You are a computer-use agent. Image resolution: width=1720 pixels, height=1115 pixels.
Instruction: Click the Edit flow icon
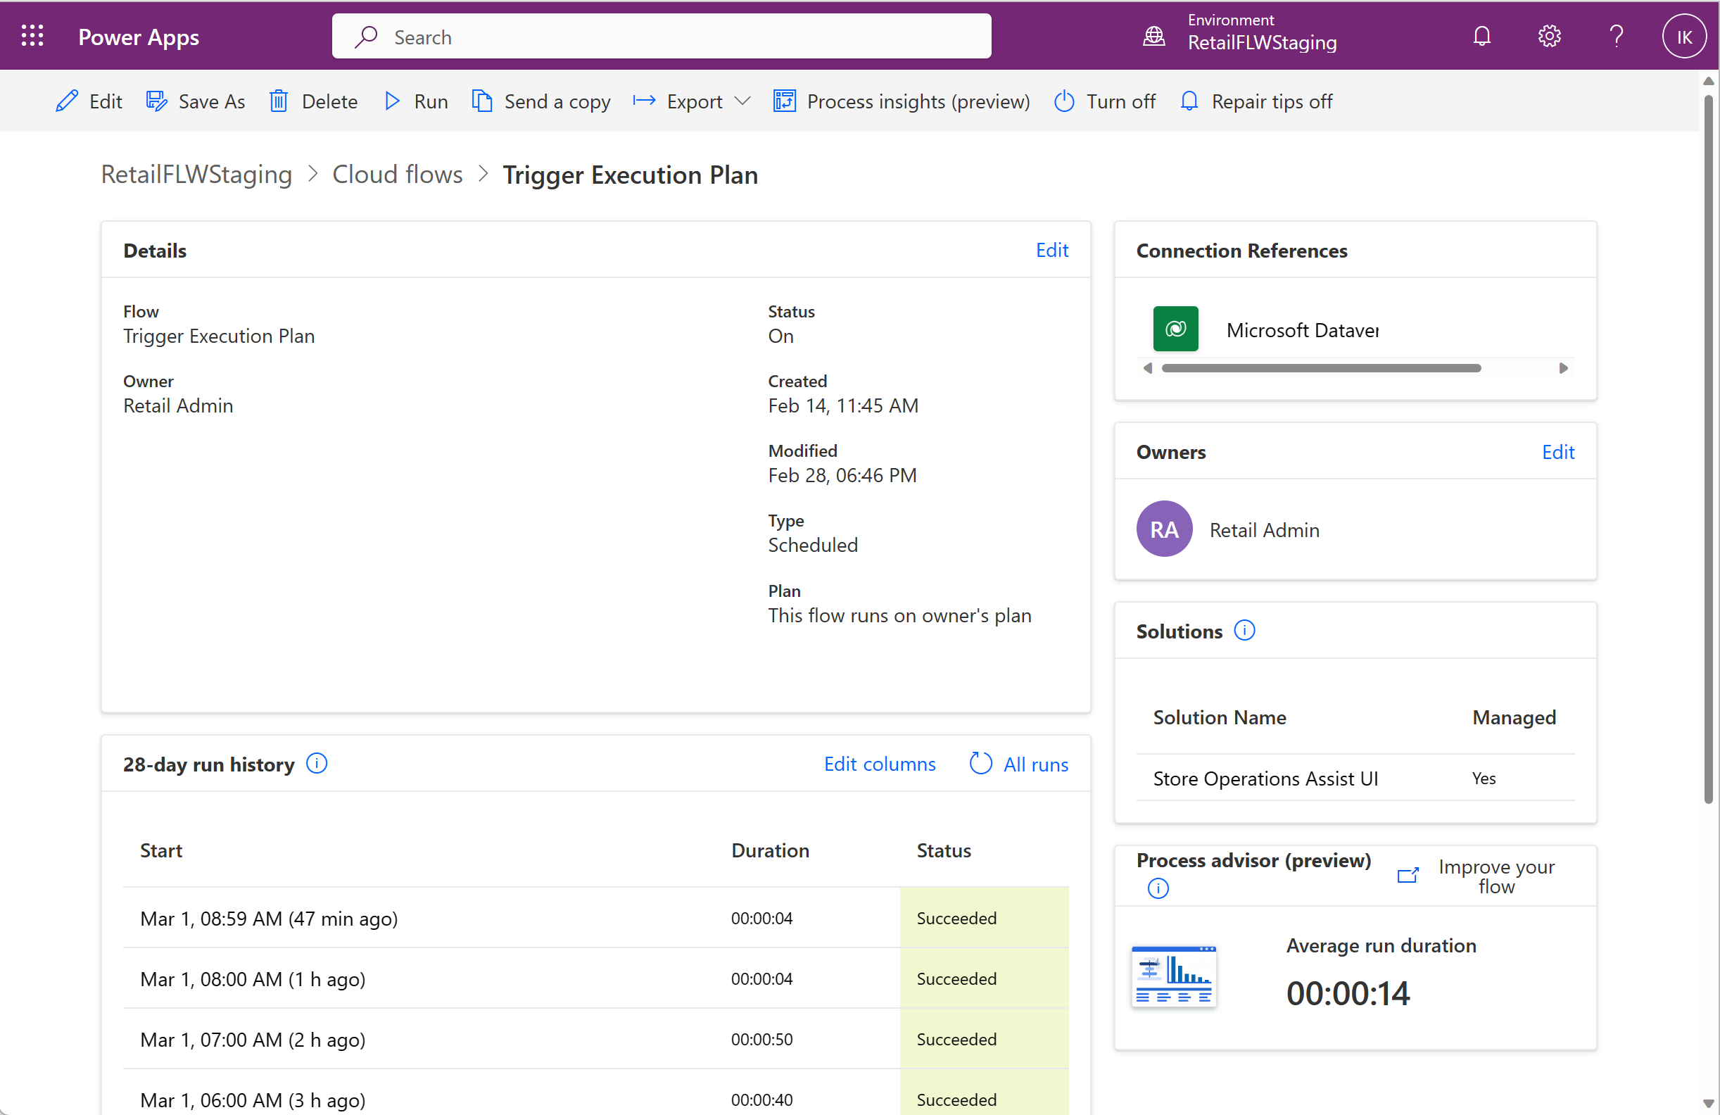(x=66, y=101)
